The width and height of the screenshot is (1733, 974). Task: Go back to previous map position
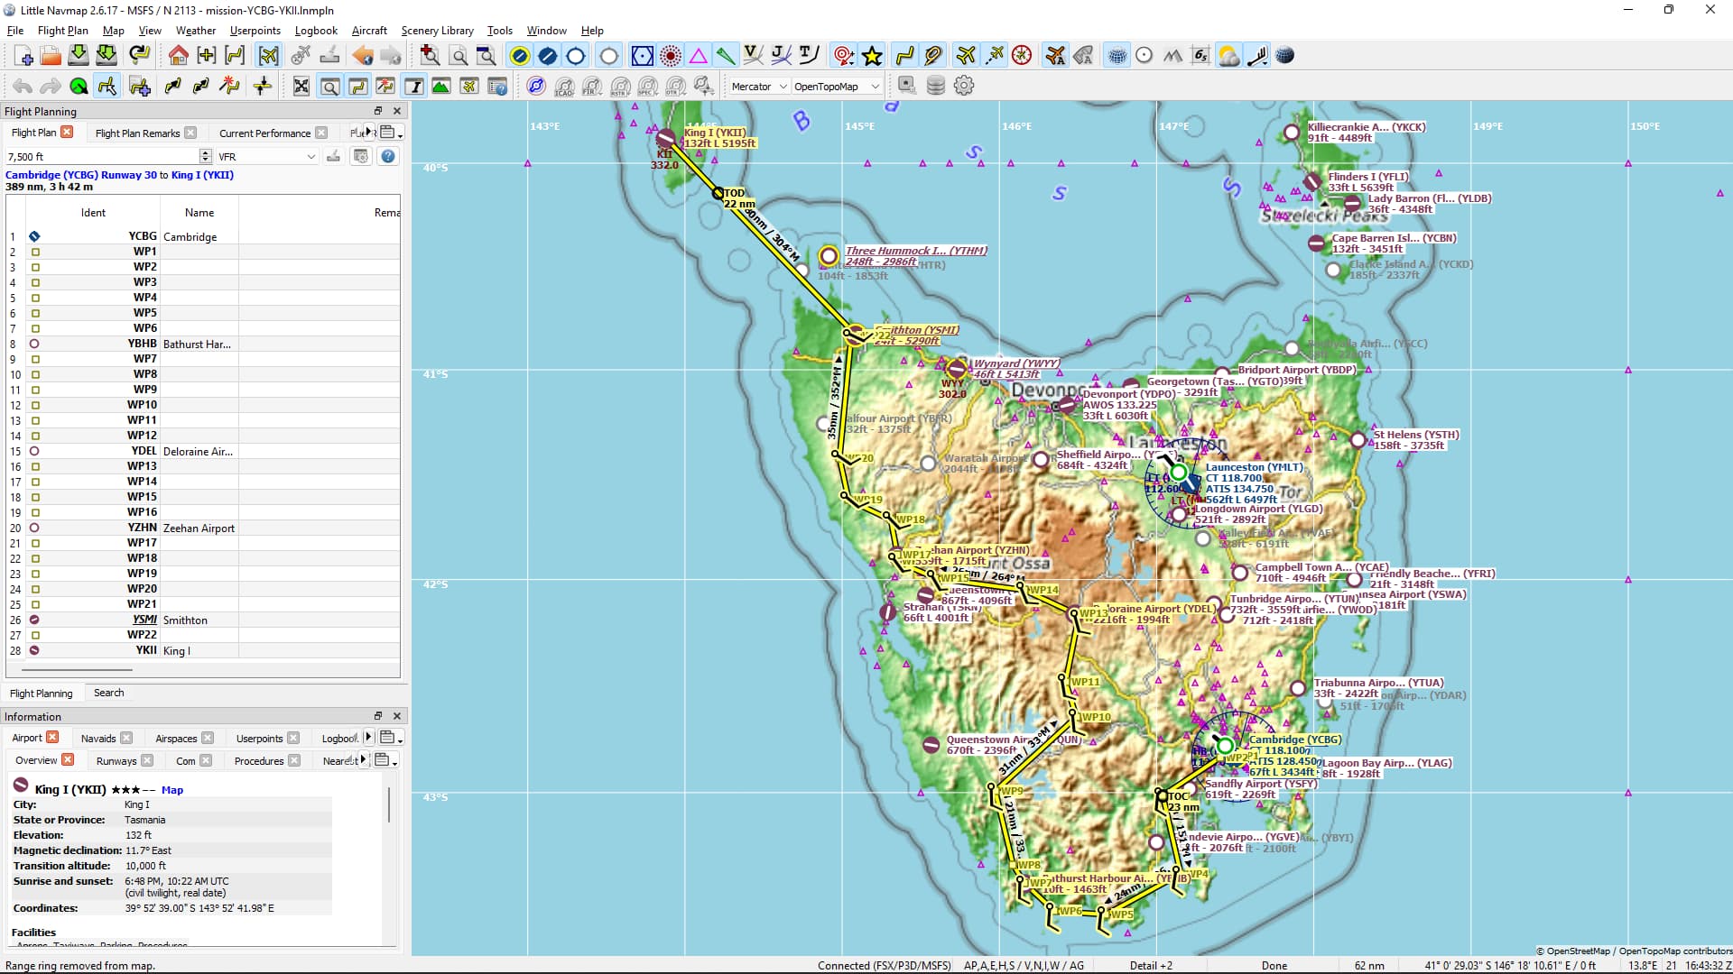(x=362, y=56)
